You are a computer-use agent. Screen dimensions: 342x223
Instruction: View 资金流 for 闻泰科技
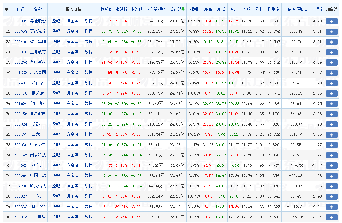coord(72,155)
